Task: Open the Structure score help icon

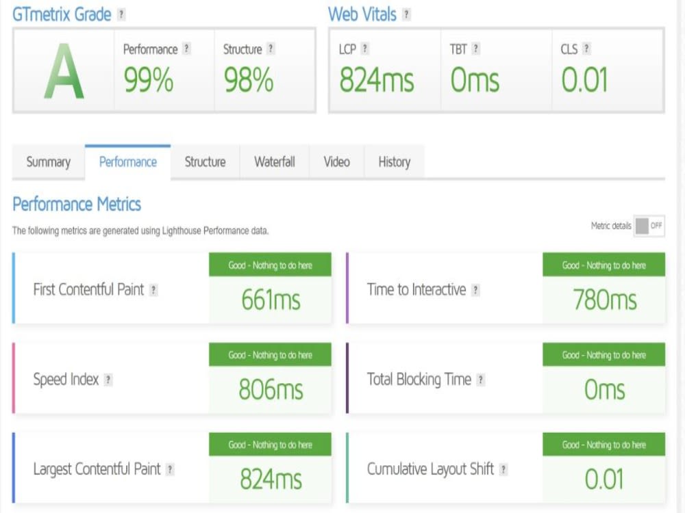Action: click(x=271, y=49)
